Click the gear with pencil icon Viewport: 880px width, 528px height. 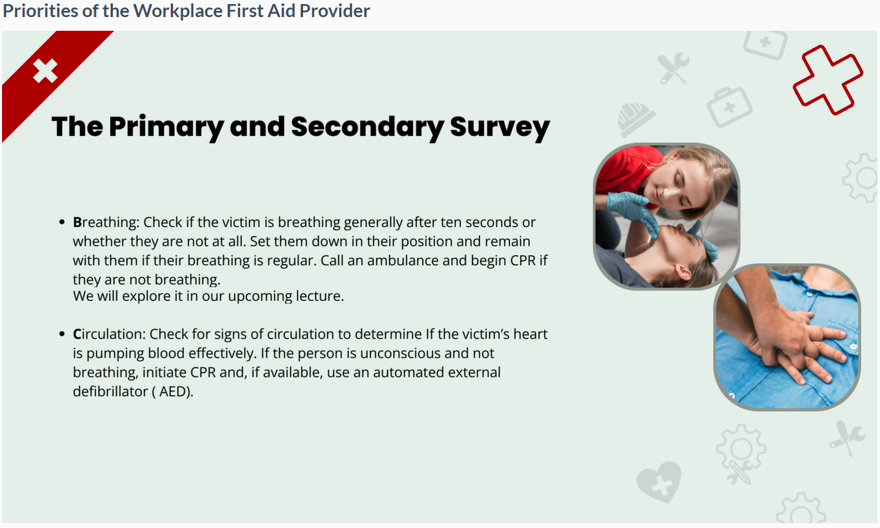tap(741, 455)
